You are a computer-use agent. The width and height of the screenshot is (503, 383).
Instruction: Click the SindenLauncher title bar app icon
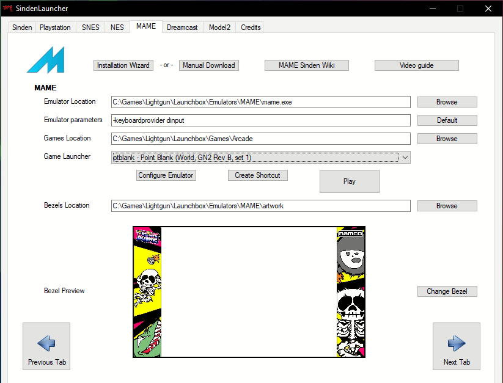[7, 9]
